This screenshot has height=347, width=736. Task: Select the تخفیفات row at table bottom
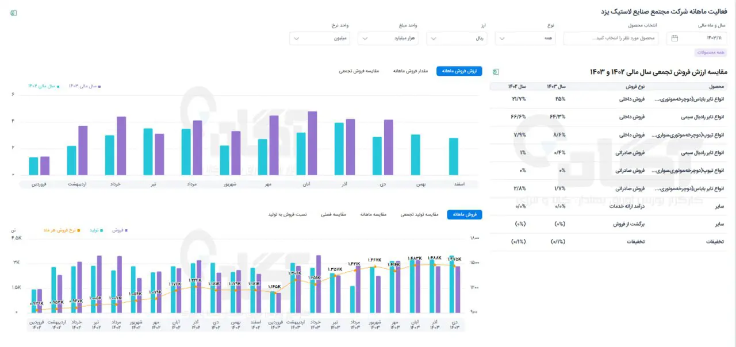pos(609,242)
